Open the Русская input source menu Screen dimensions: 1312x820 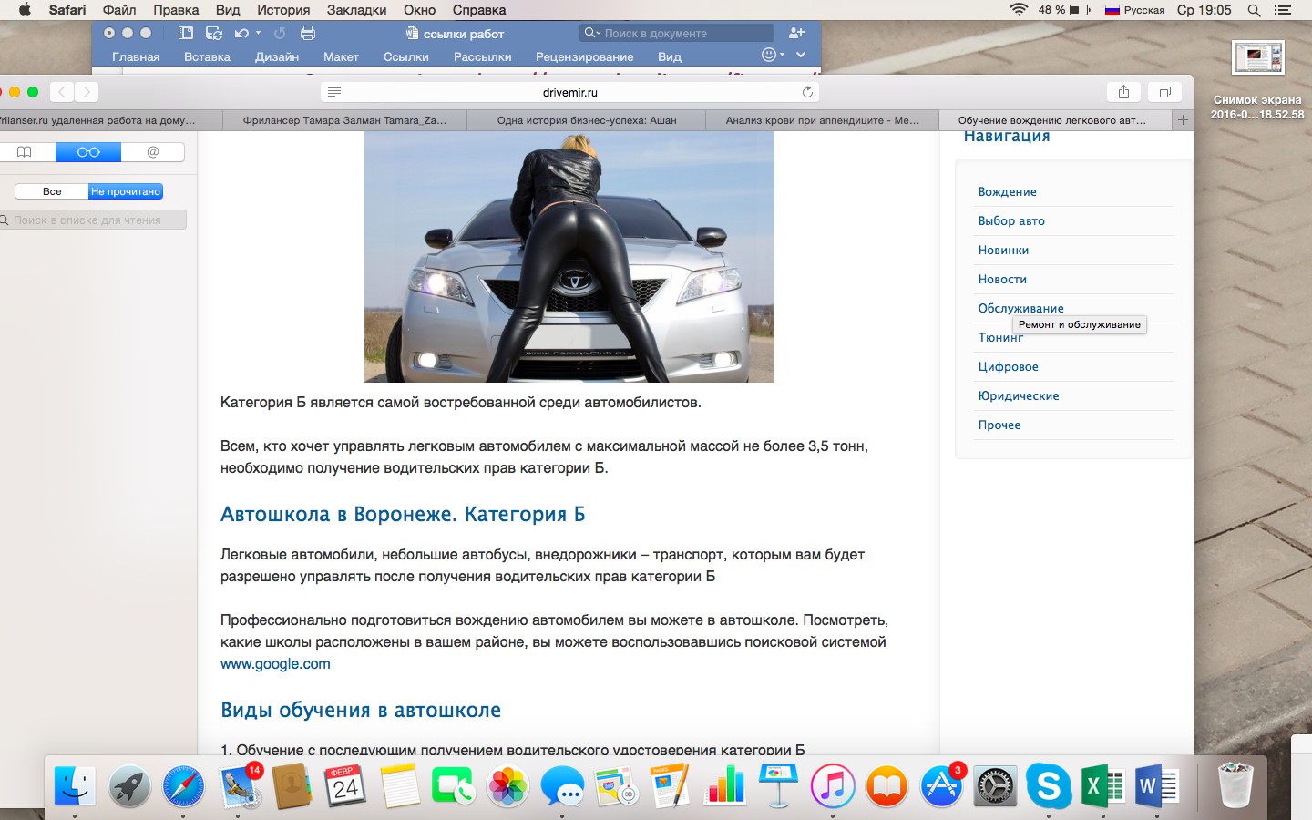(1134, 10)
